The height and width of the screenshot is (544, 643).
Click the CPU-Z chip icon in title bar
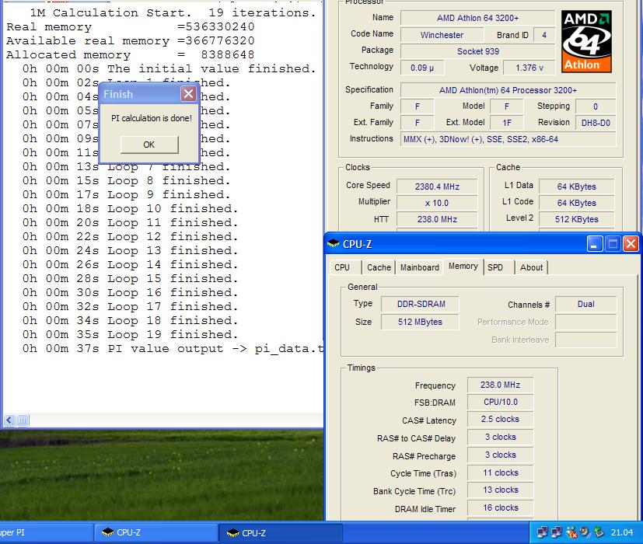tap(333, 244)
